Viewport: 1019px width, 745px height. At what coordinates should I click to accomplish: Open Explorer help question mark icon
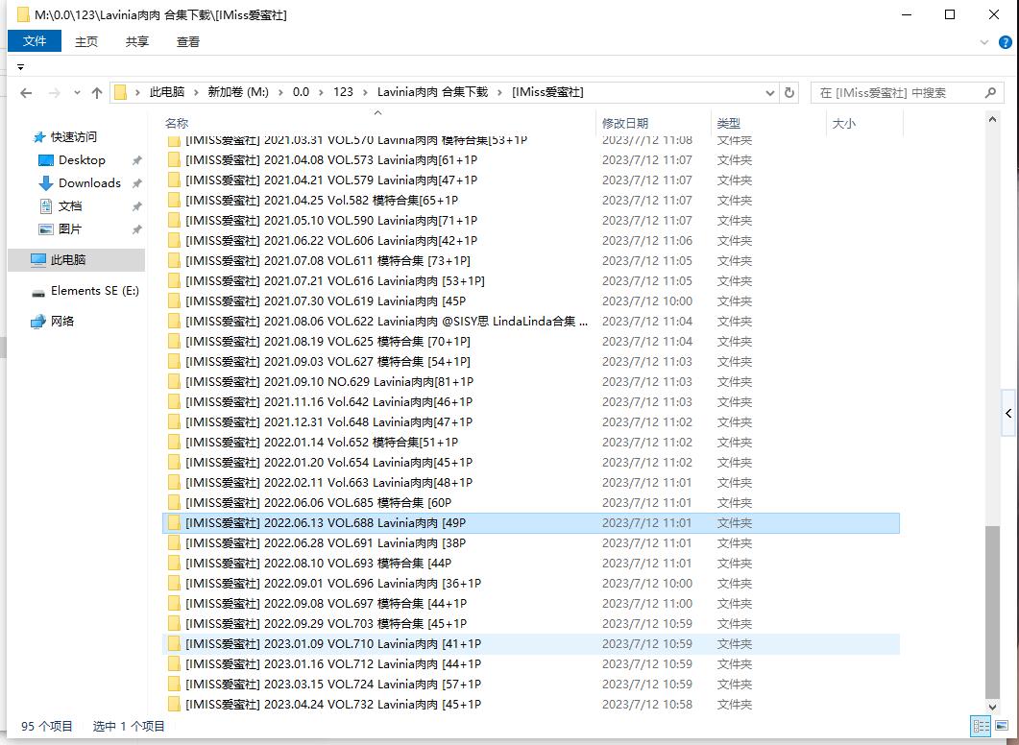click(1005, 42)
